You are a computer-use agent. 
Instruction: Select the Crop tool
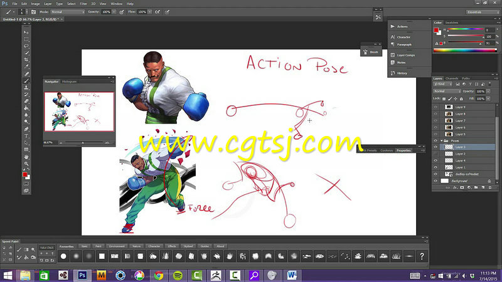(26, 60)
